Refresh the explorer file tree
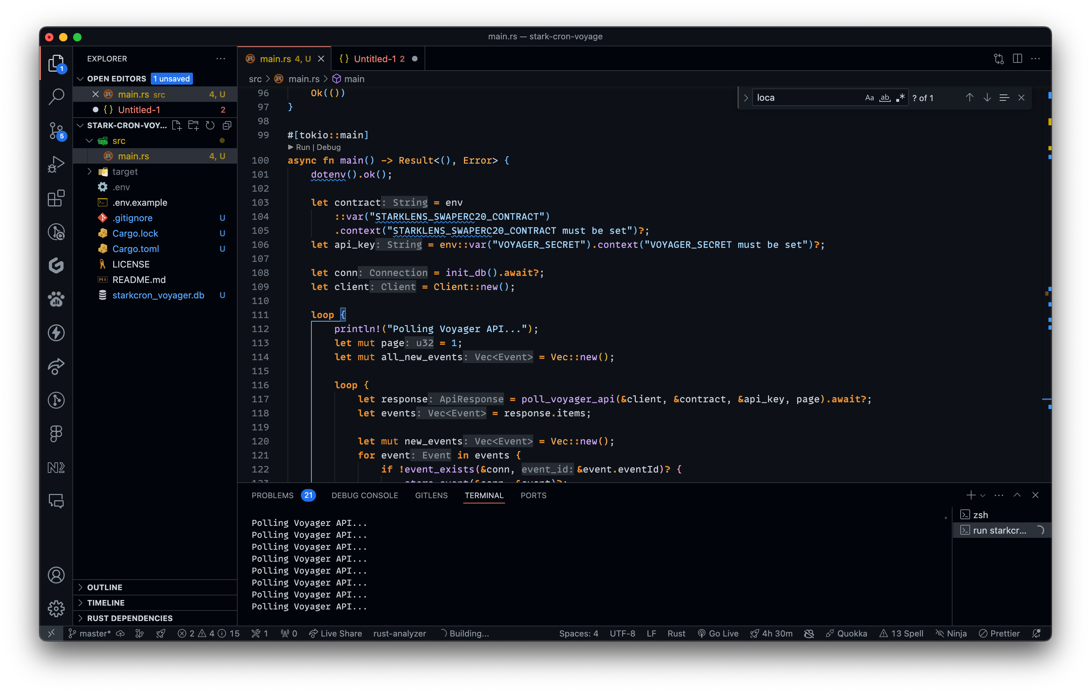 (210, 125)
